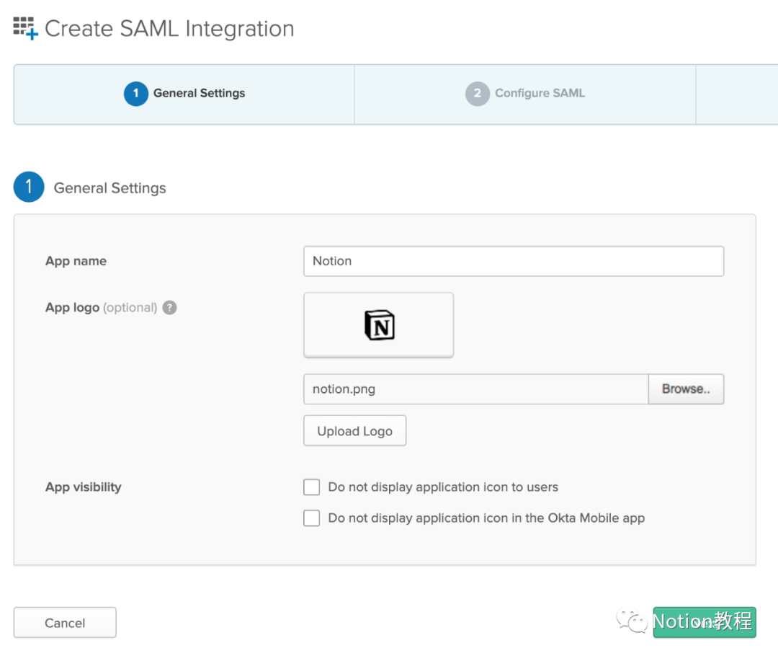Viewport: 778px width, 656px height.
Task: Select the partially visible third wizard step
Action: pyautogui.click(x=736, y=94)
